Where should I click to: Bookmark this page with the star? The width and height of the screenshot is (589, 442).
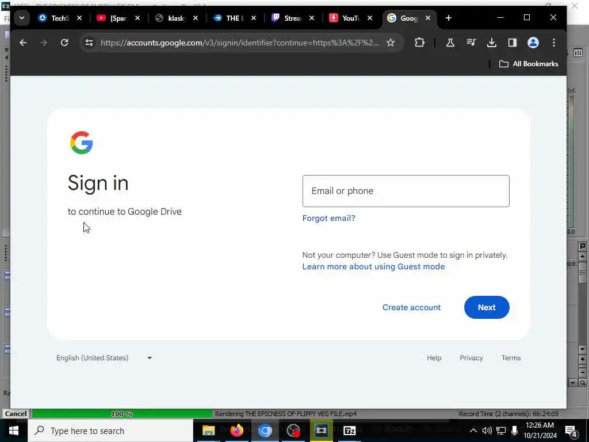(x=391, y=43)
